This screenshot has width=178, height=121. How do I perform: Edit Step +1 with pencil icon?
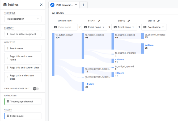point(99,21)
